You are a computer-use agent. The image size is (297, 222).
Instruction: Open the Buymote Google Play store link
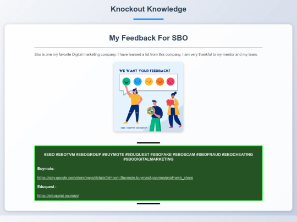pyautogui.click(x=115, y=178)
